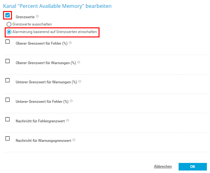Click info icon beside Oberer Grenzwert für Fehler
Screen dimensions: 210x173
[70, 43]
